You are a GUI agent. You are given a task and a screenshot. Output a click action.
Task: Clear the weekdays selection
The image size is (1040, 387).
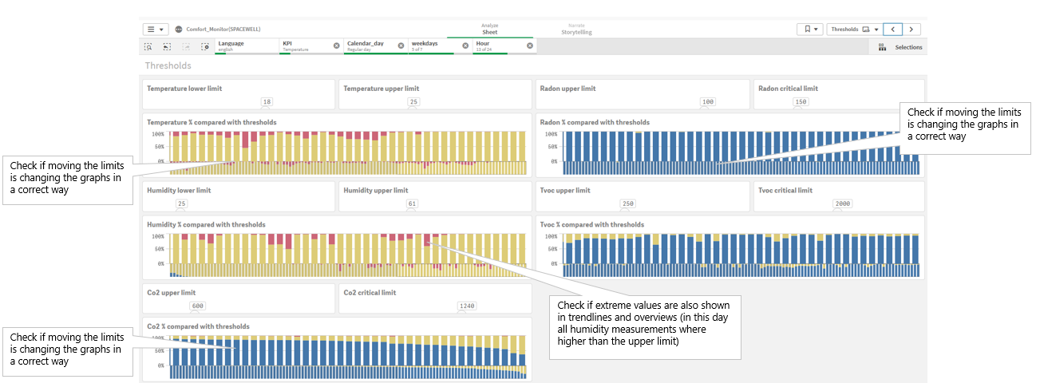click(x=465, y=45)
